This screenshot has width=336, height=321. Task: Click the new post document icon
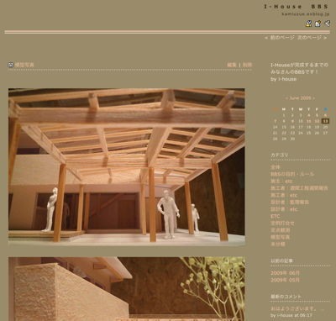(x=318, y=24)
